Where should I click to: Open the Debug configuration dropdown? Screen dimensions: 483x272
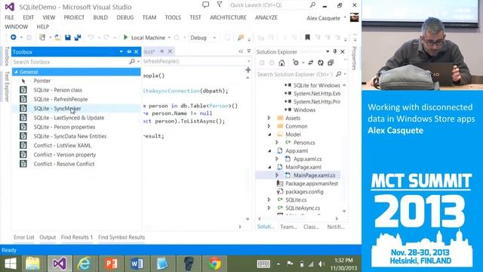point(203,38)
